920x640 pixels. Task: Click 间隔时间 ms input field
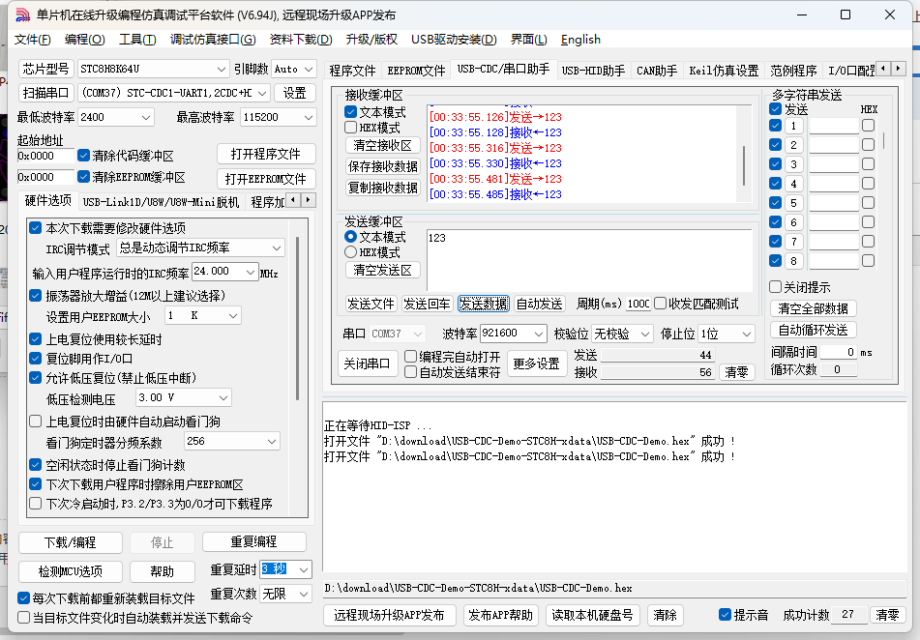tap(838, 352)
